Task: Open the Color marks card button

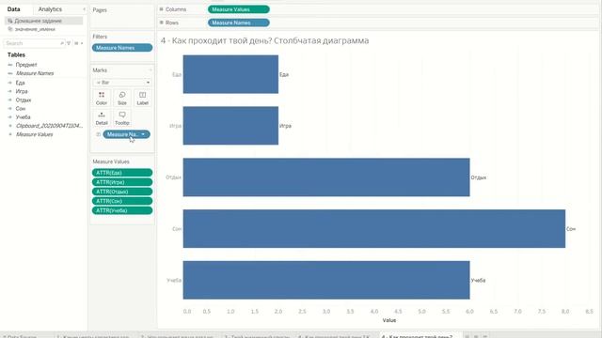Action: pos(102,98)
